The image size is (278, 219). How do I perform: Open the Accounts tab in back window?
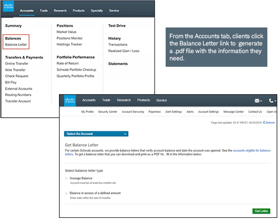pyautogui.click(x=27, y=11)
